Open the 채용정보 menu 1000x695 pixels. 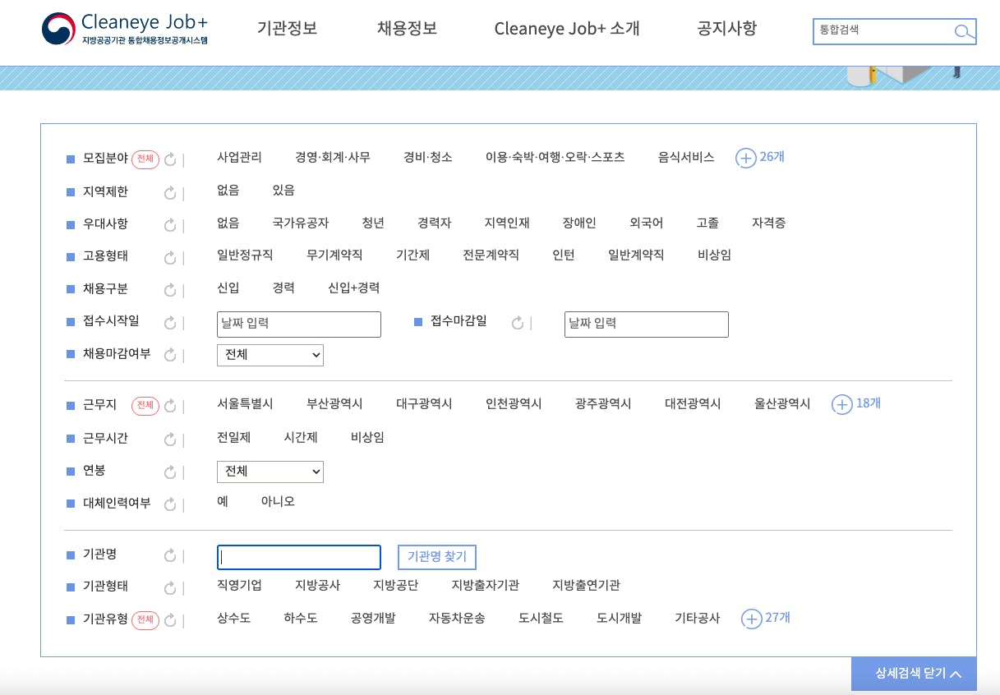[x=407, y=29]
